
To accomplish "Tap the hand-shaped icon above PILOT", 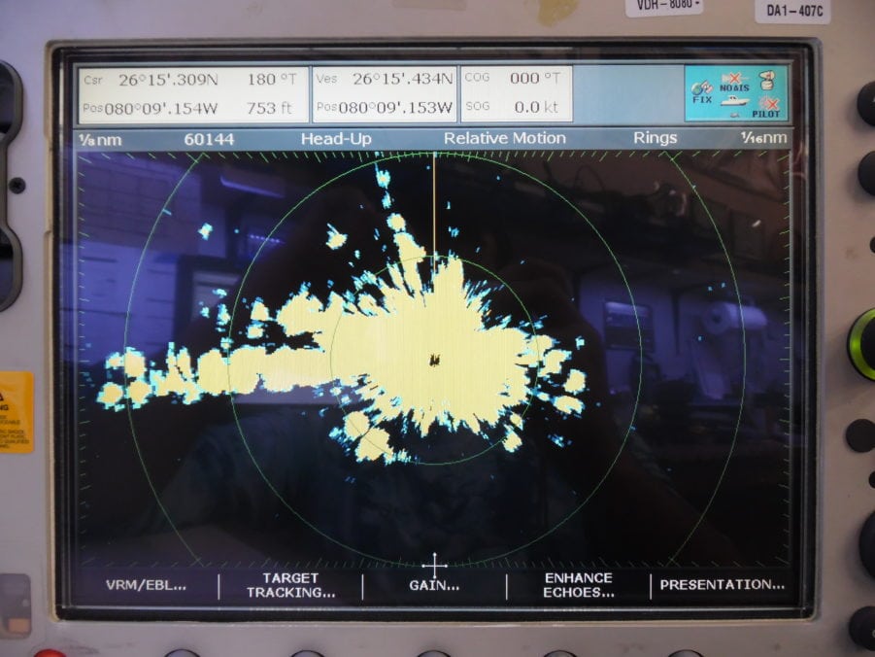I will click(x=768, y=81).
